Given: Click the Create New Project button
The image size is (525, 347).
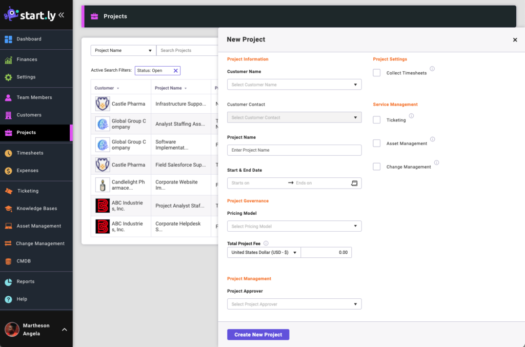Looking at the screenshot, I should pyautogui.click(x=258, y=334).
